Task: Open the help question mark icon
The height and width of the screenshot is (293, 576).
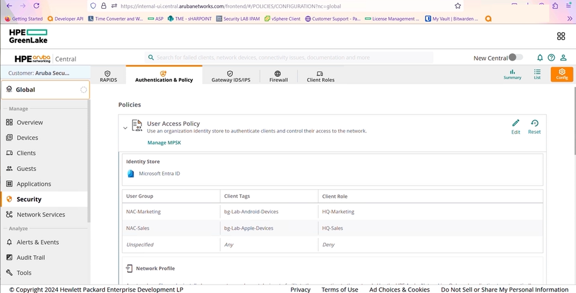Action: click(551, 58)
